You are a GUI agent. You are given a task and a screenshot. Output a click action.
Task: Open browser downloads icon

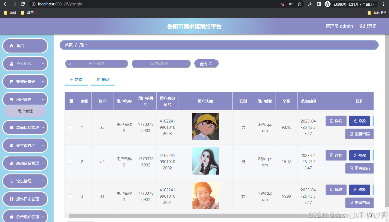310,4
